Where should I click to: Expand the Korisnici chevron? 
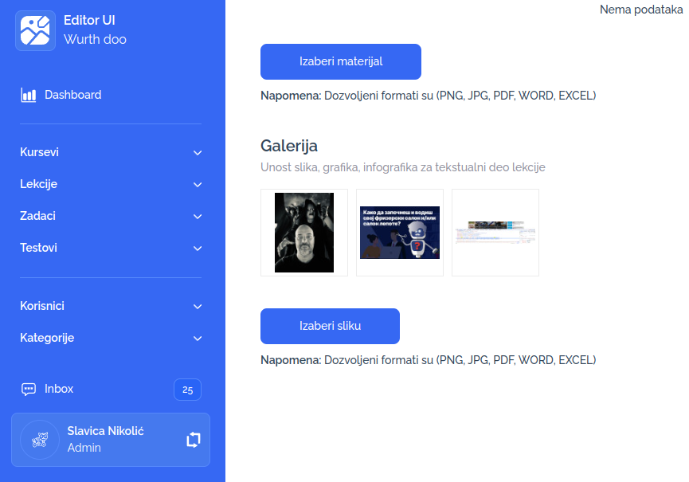click(x=198, y=307)
